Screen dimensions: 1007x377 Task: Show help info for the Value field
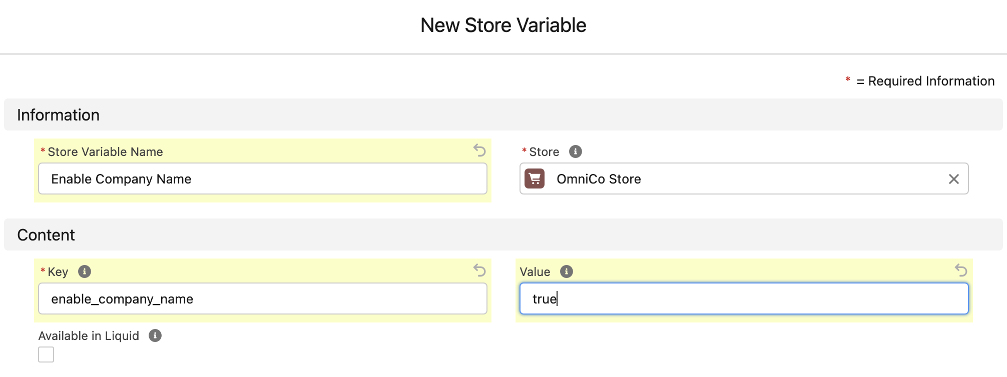[567, 271]
